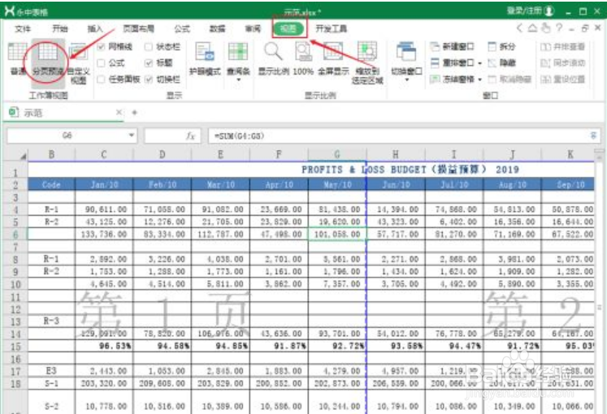This screenshot has width=607, height=414.
Task: Switch to Normal (普通) workbook view
Action: tap(17, 58)
